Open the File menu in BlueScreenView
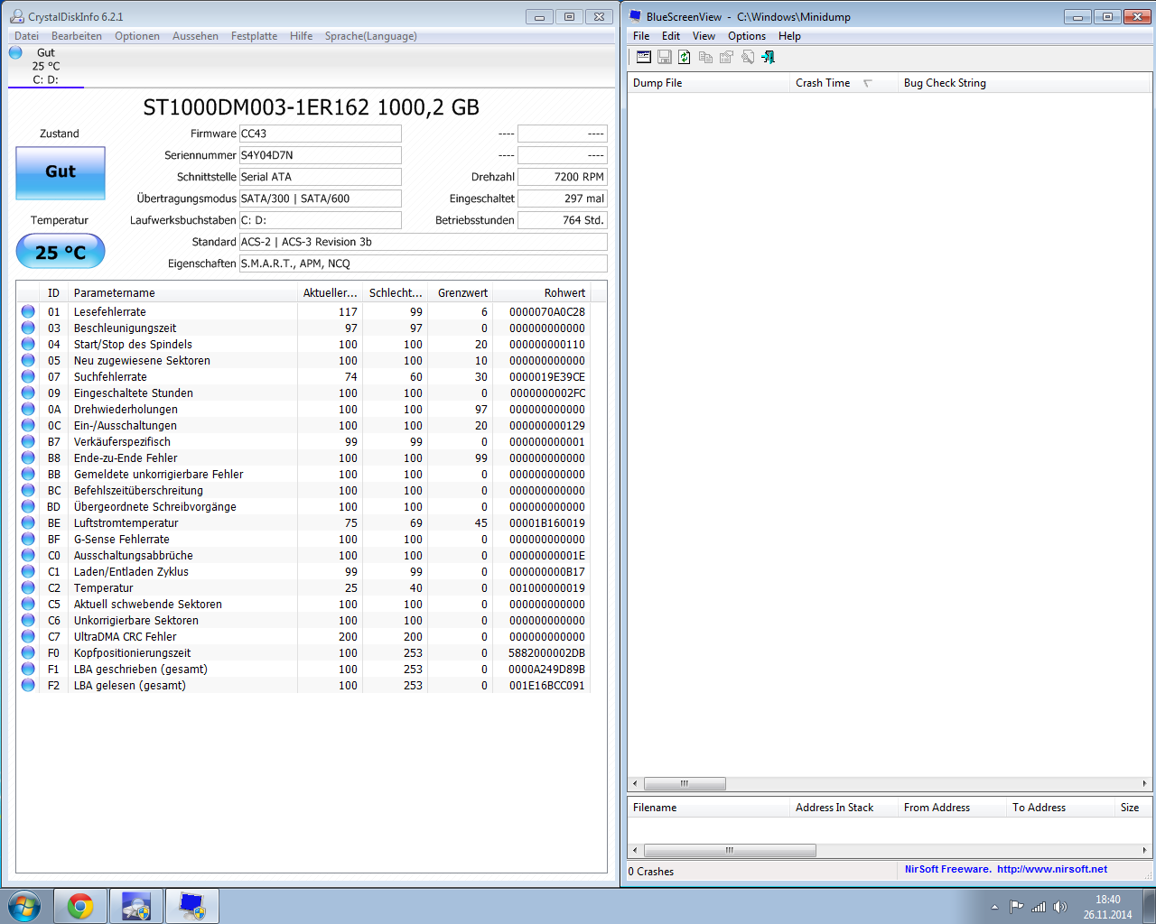Viewport: 1156px width, 924px height. pyautogui.click(x=641, y=36)
